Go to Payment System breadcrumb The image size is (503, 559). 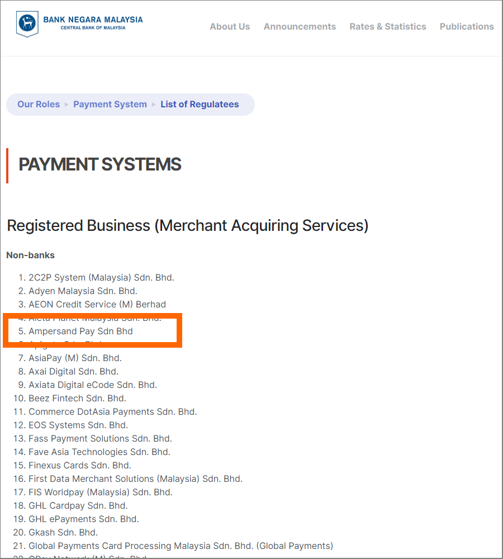(x=110, y=104)
